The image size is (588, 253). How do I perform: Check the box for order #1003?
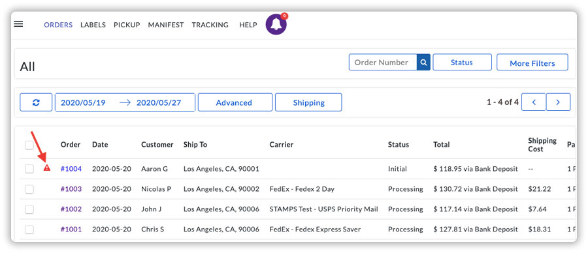point(29,189)
